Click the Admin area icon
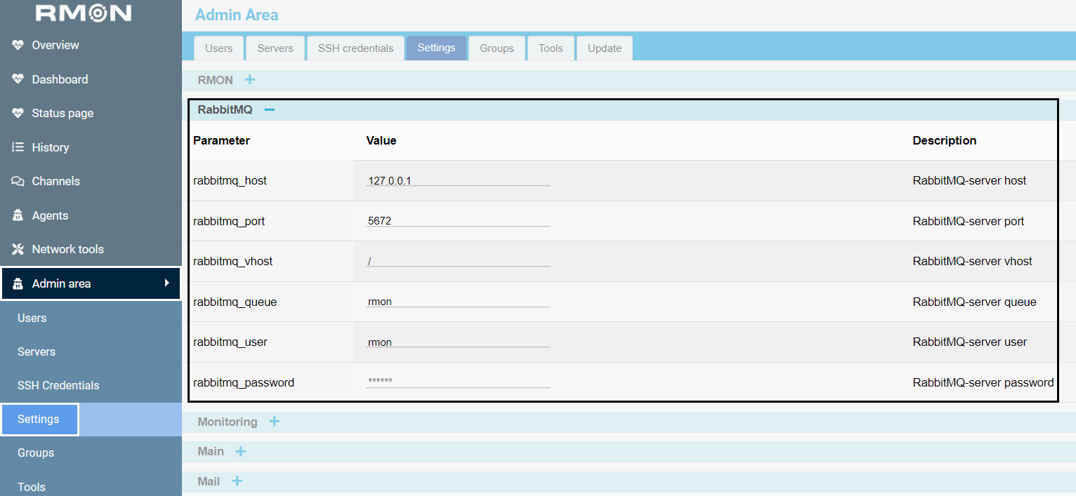The height and width of the screenshot is (496, 1076). [x=17, y=283]
